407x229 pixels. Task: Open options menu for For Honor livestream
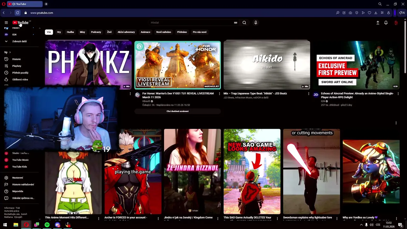(219, 94)
